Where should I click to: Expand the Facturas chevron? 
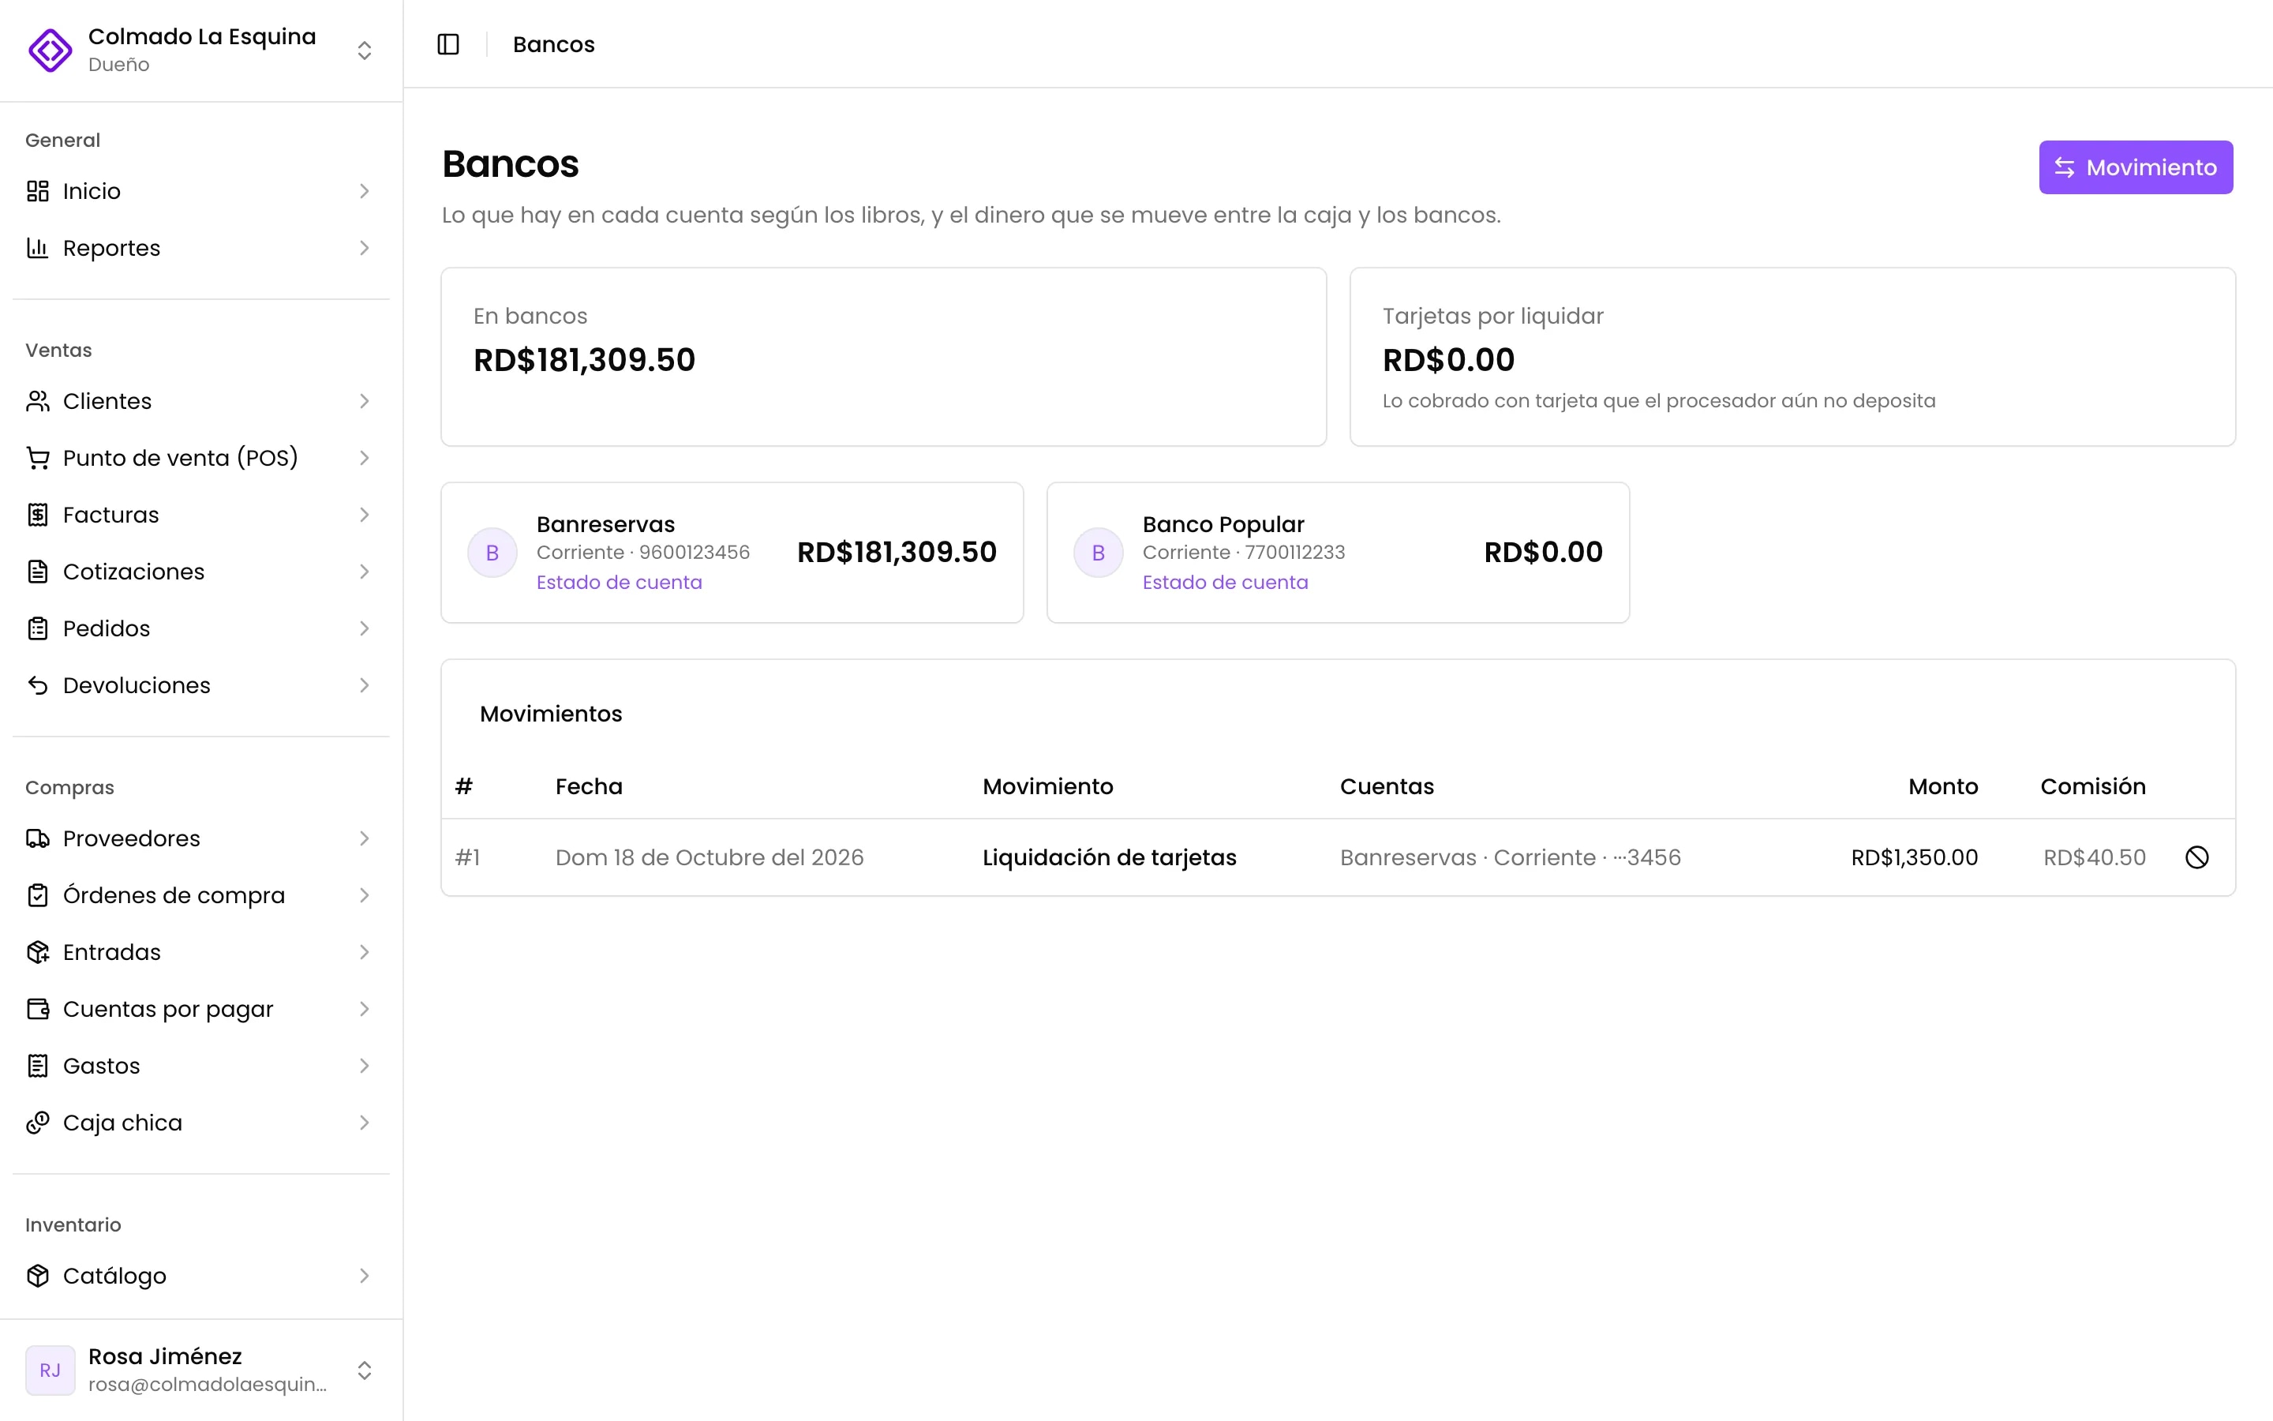coord(365,515)
